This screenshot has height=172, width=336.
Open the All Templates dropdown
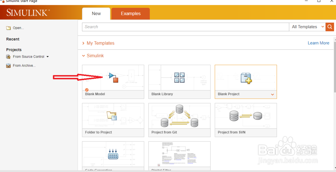307,27
